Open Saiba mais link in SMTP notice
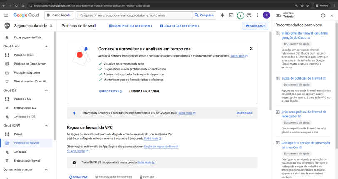 [146, 162]
